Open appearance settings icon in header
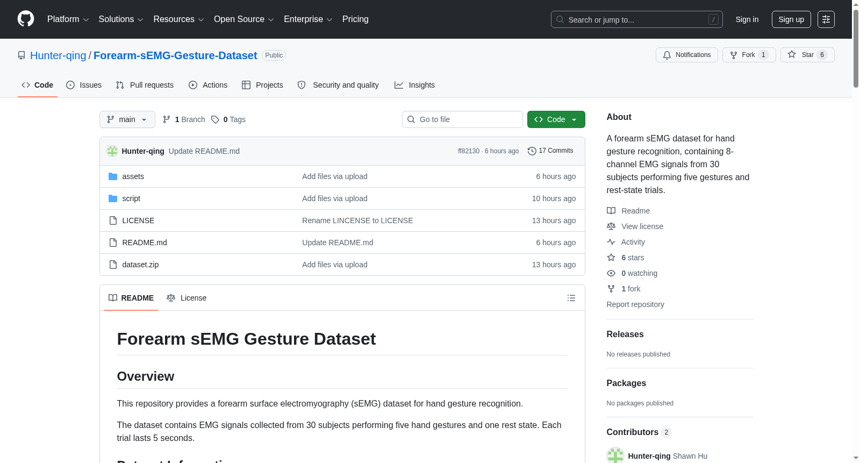Screen dimensions: 860x463 826,19
